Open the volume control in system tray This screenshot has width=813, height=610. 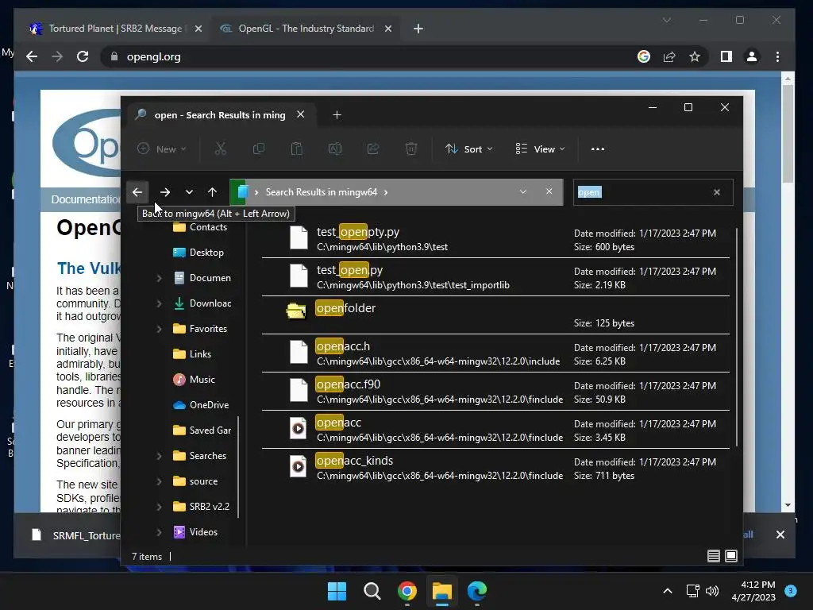tap(712, 591)
